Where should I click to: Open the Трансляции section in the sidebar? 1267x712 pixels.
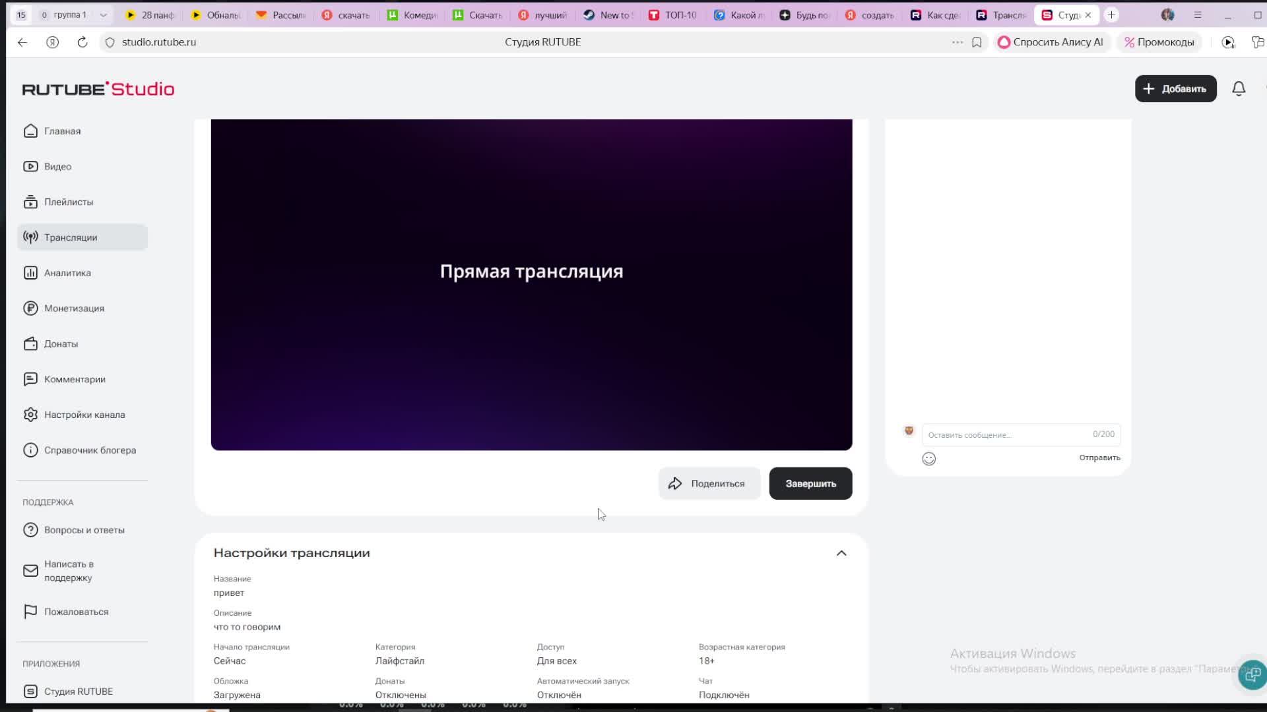pyautogui.click(x=70, y=237)
